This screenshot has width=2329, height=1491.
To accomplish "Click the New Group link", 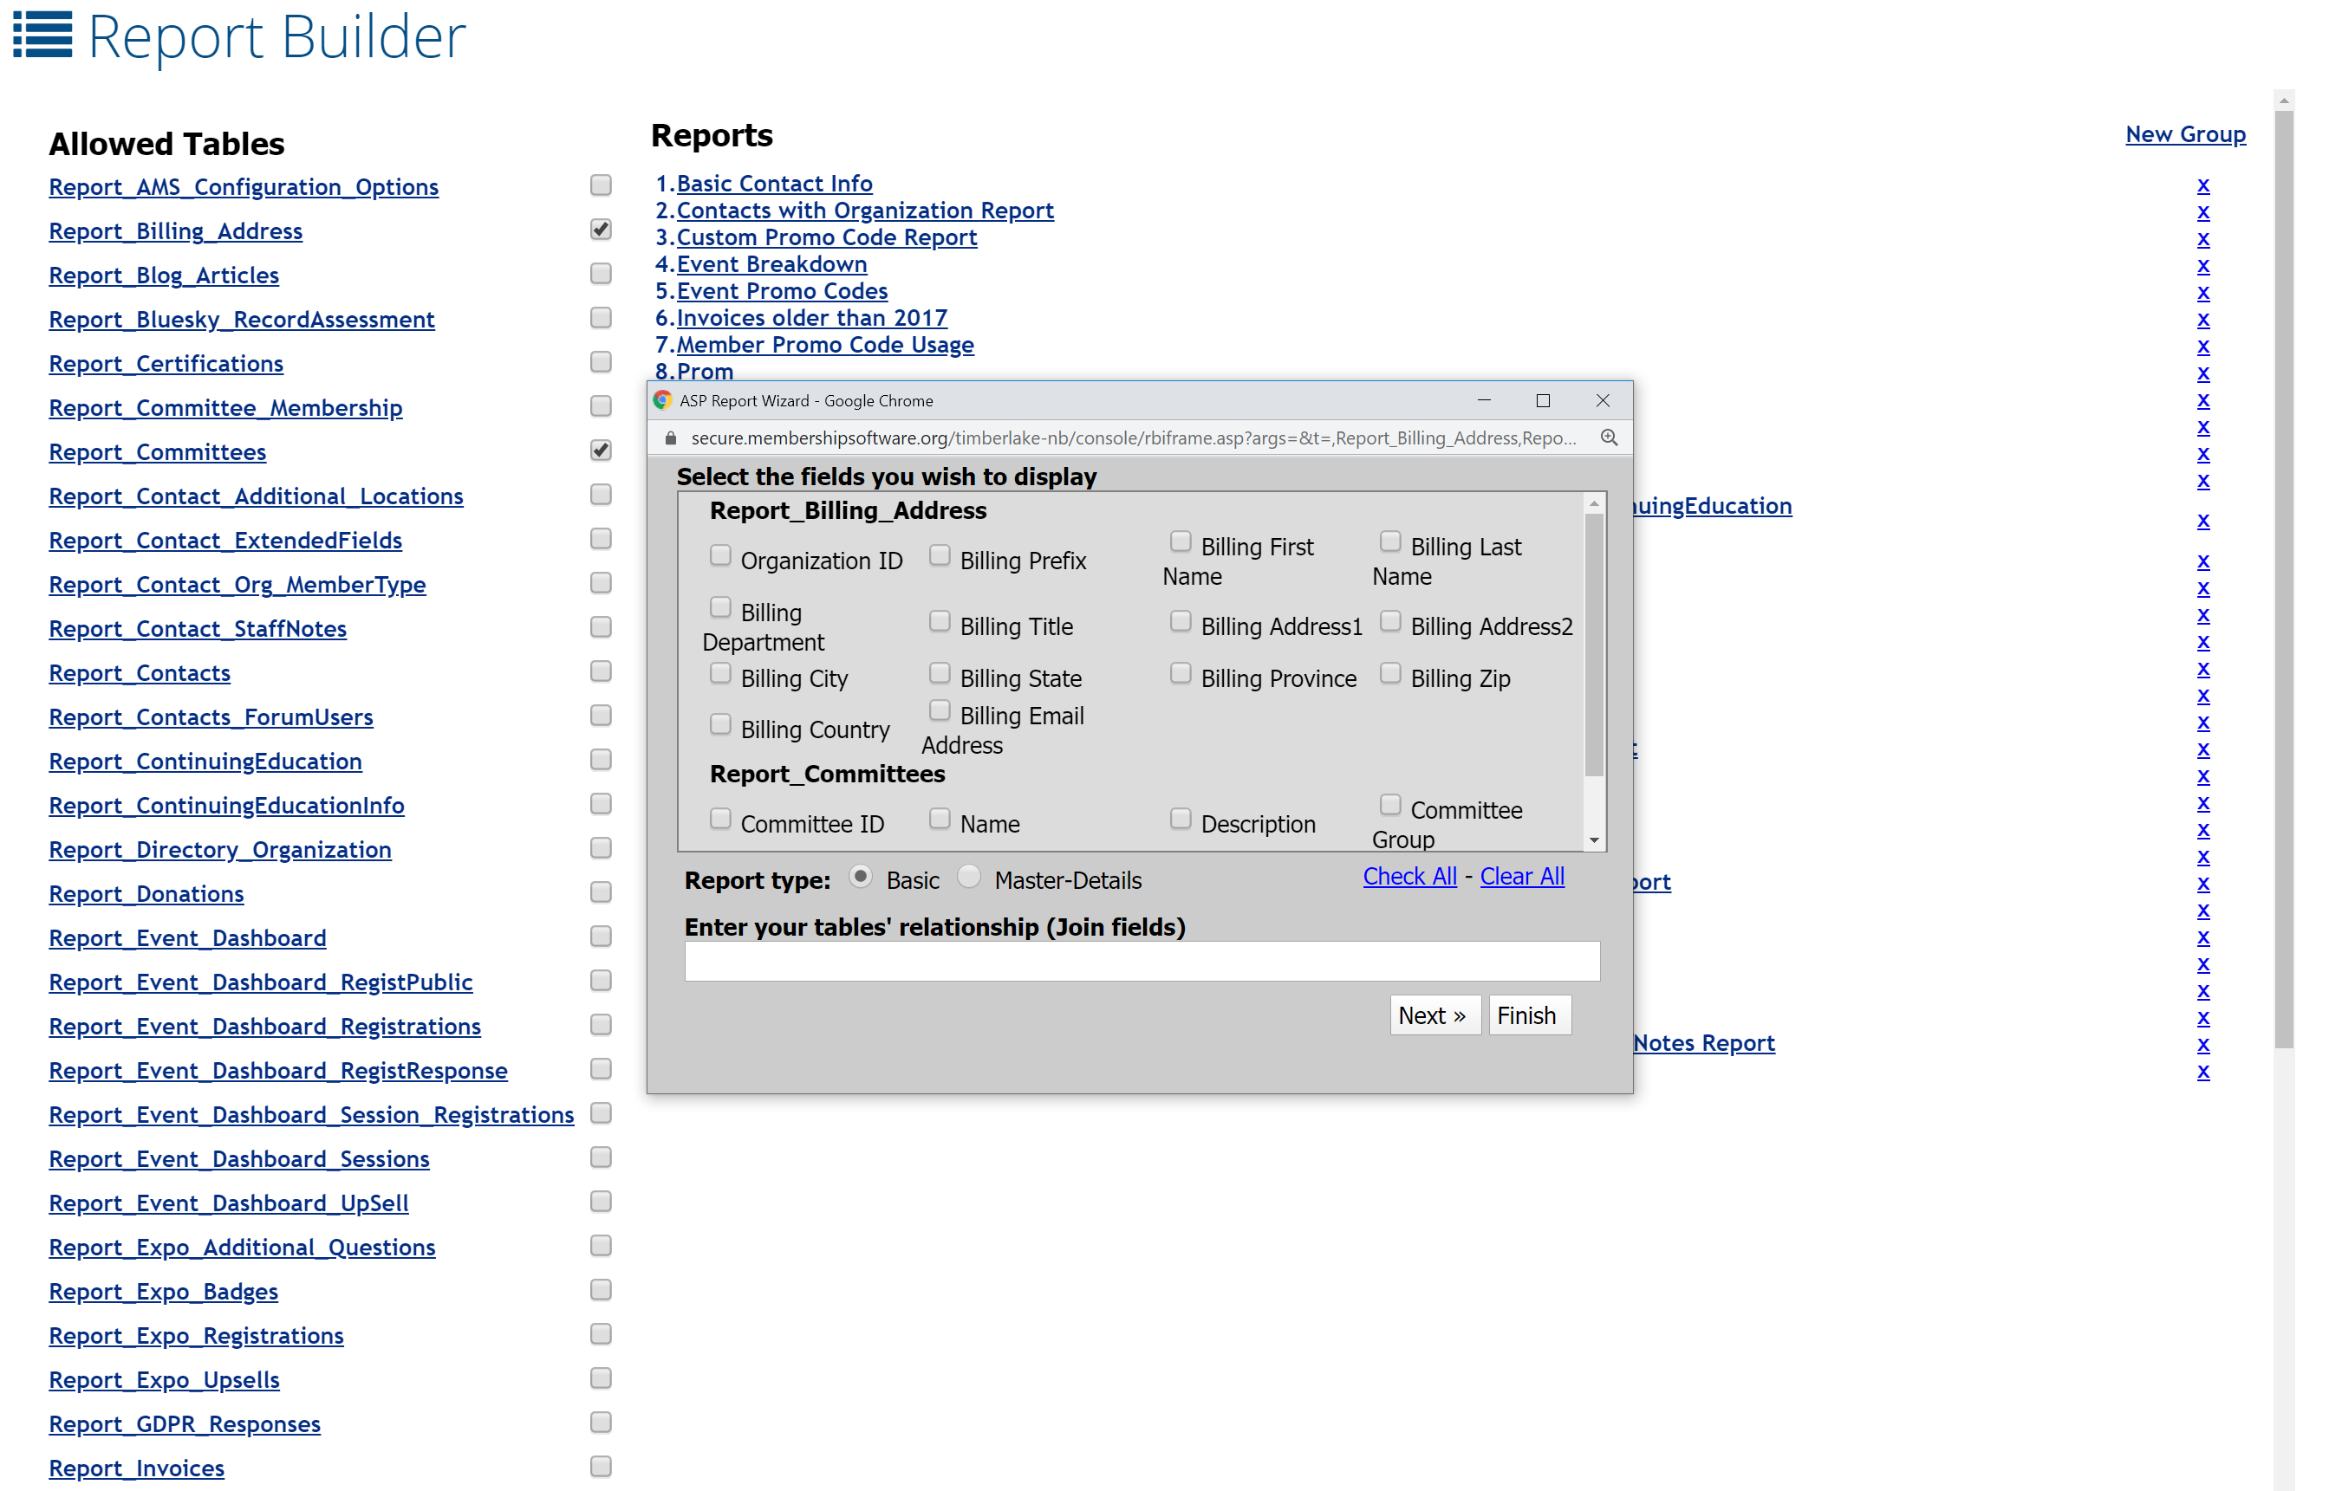I will pos(2185,134).
